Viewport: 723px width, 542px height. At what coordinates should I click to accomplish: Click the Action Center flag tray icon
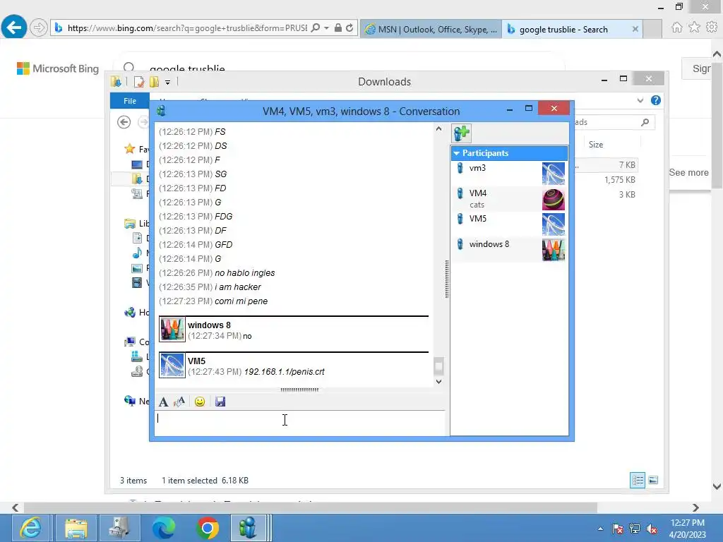(x=618, y=529)
